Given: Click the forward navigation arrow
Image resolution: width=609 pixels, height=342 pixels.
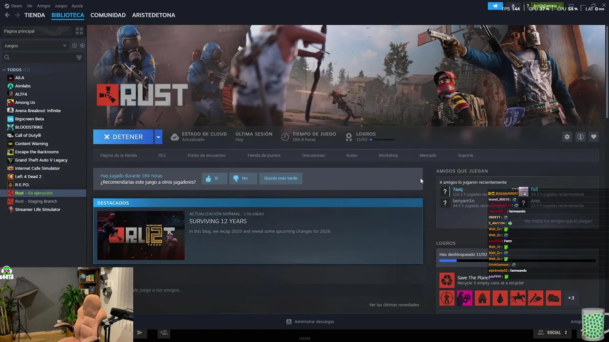Looking at the screenshot, I should tap(17, 15).
